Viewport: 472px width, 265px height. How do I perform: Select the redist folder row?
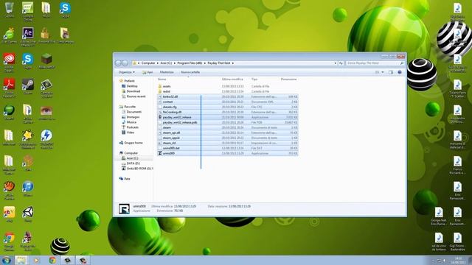tap(228, 91)
